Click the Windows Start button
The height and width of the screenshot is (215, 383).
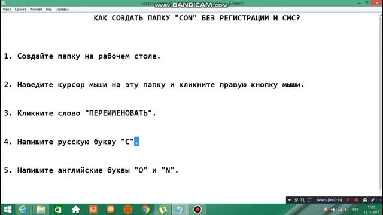[x=8, y=210]
